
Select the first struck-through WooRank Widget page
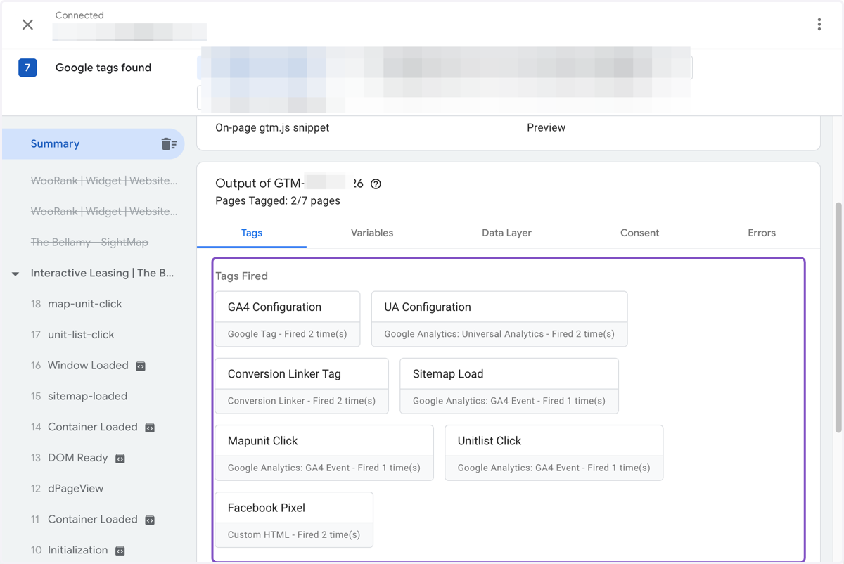(104, 181)
